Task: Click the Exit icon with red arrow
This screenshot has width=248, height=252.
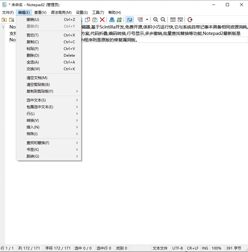Action: pos(190,20)
